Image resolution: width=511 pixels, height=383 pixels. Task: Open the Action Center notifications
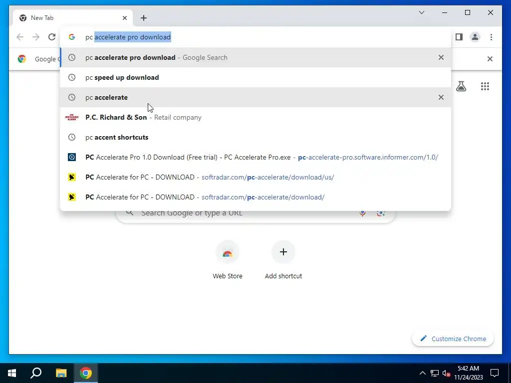point(495,373)
